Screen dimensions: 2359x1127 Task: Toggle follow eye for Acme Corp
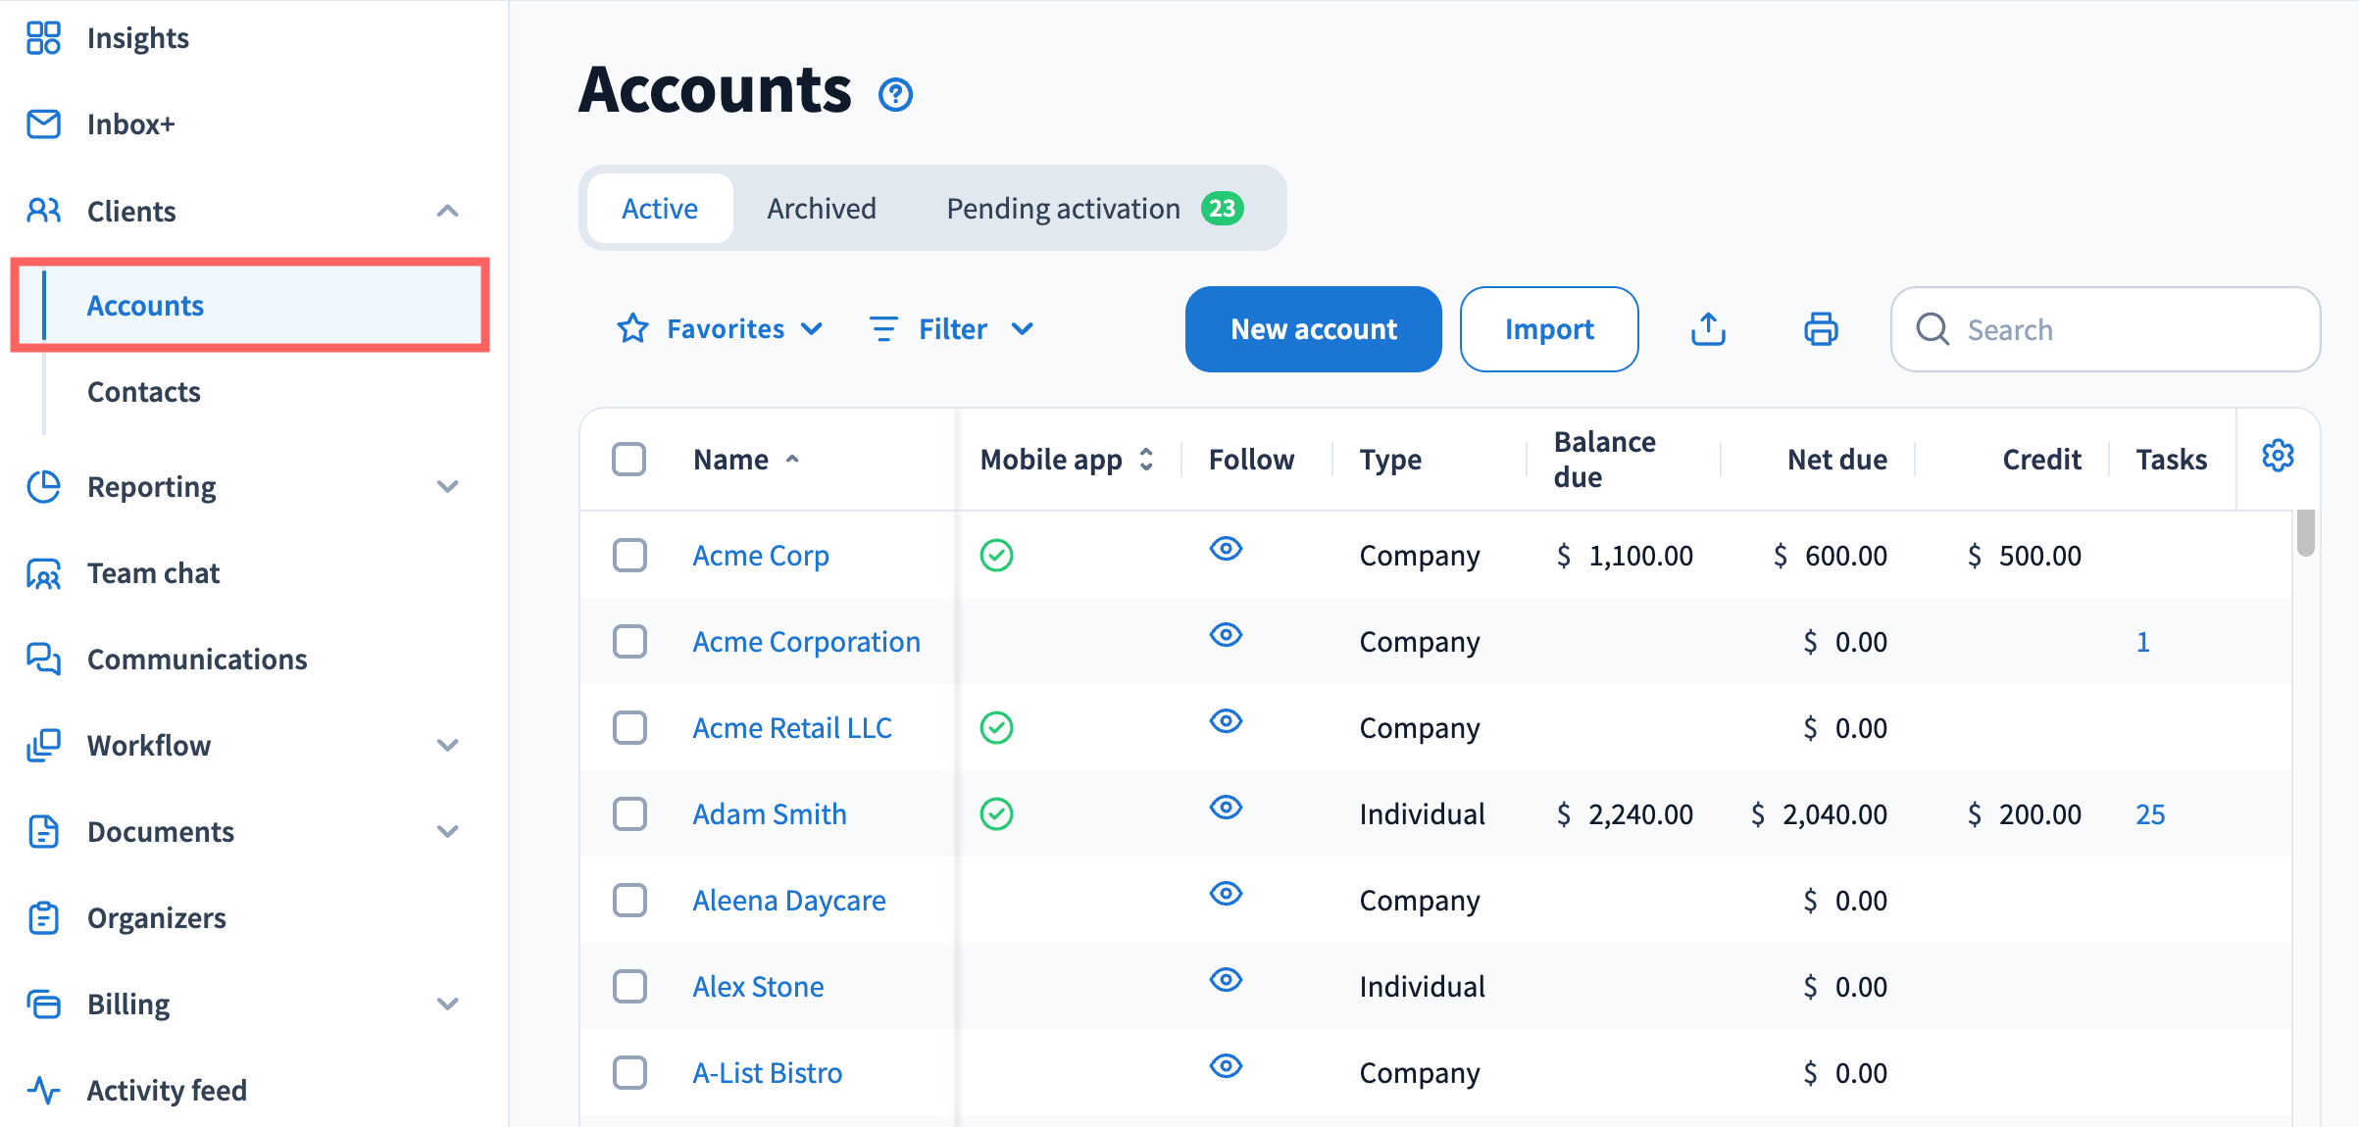1226,549
